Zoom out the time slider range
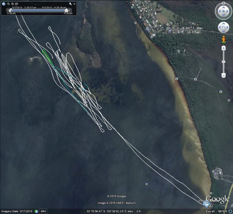This screenshot has height=214, width=233. click(8, 4)
